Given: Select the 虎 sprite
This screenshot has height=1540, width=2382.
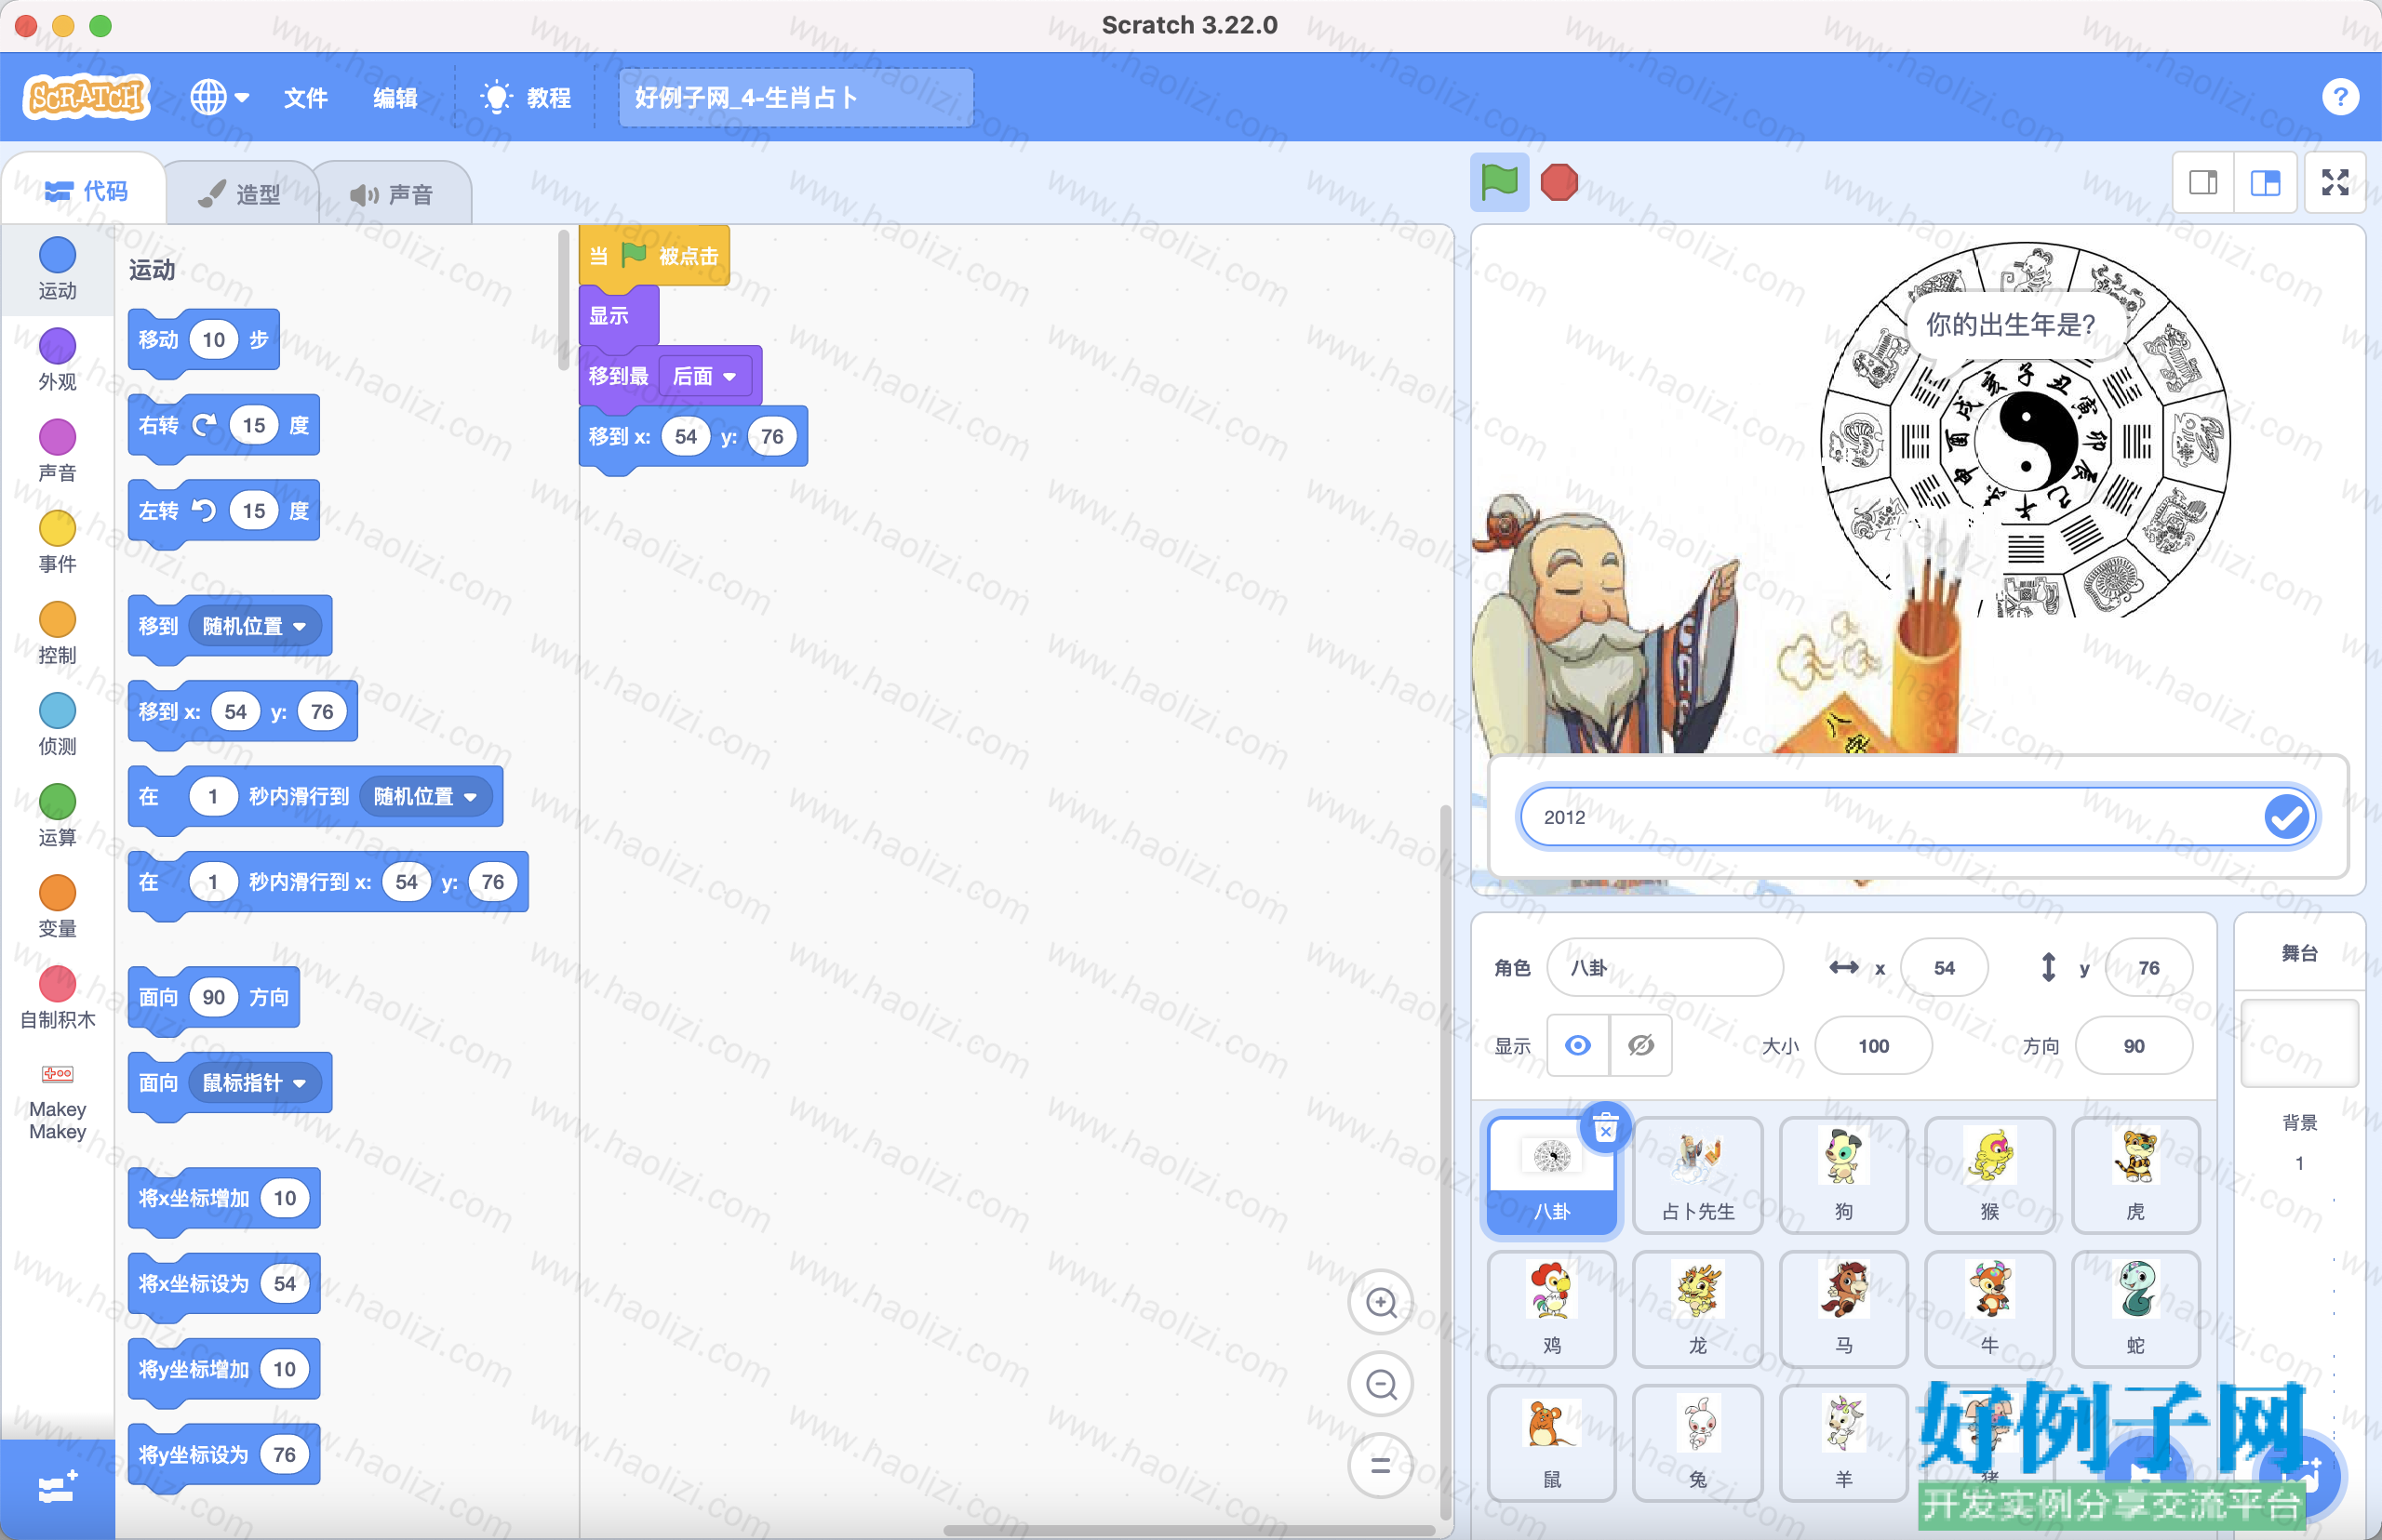Looking at the screenshot, I should click(x=2136, y=1175).
